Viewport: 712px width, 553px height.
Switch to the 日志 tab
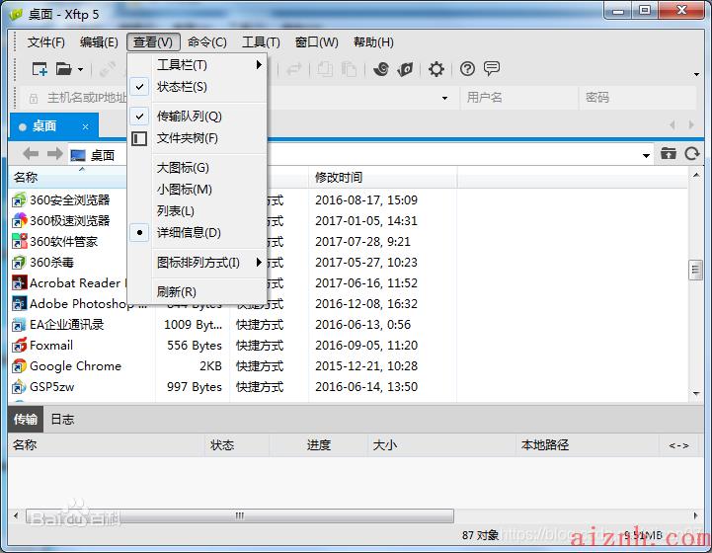point(62,419)
